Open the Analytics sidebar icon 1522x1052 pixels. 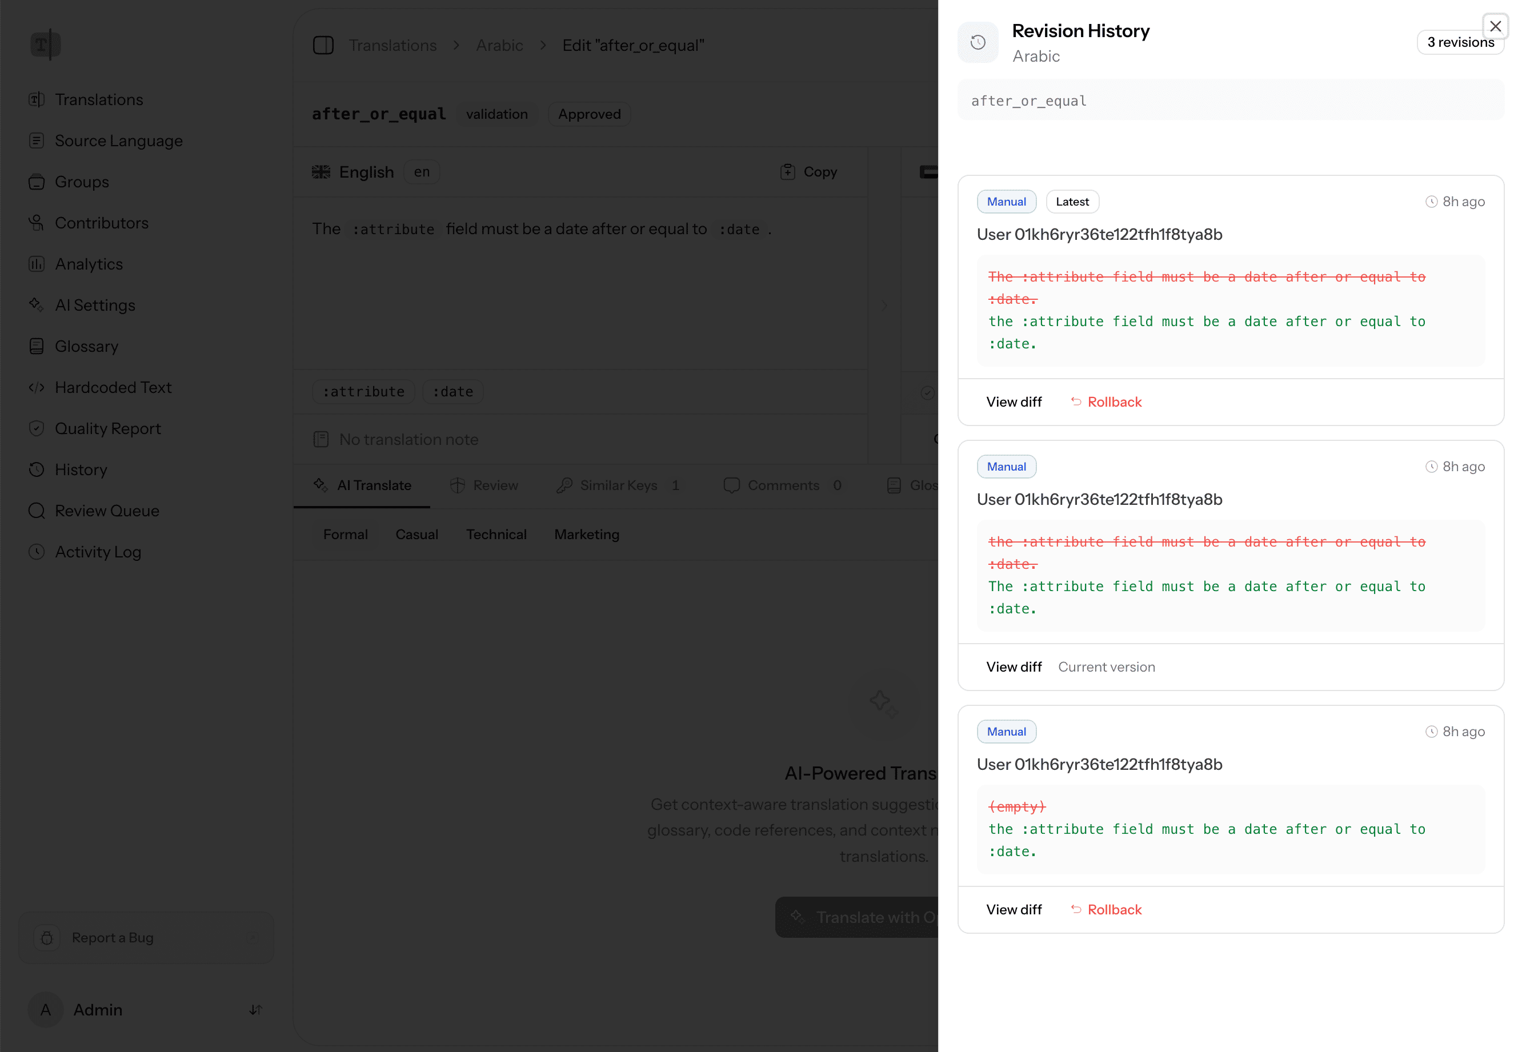click(x=37, y=264)
